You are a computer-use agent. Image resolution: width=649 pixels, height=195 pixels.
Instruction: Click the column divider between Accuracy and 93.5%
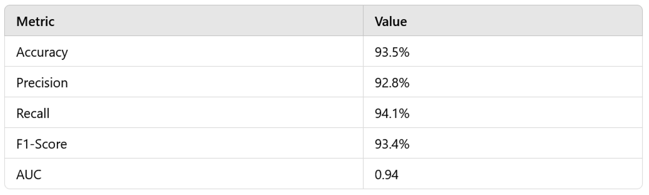point(363,52)
